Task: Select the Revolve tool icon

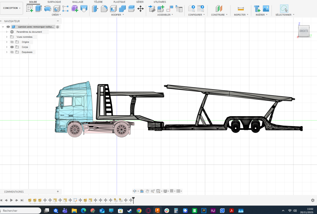Action: [x=48, y=9]
